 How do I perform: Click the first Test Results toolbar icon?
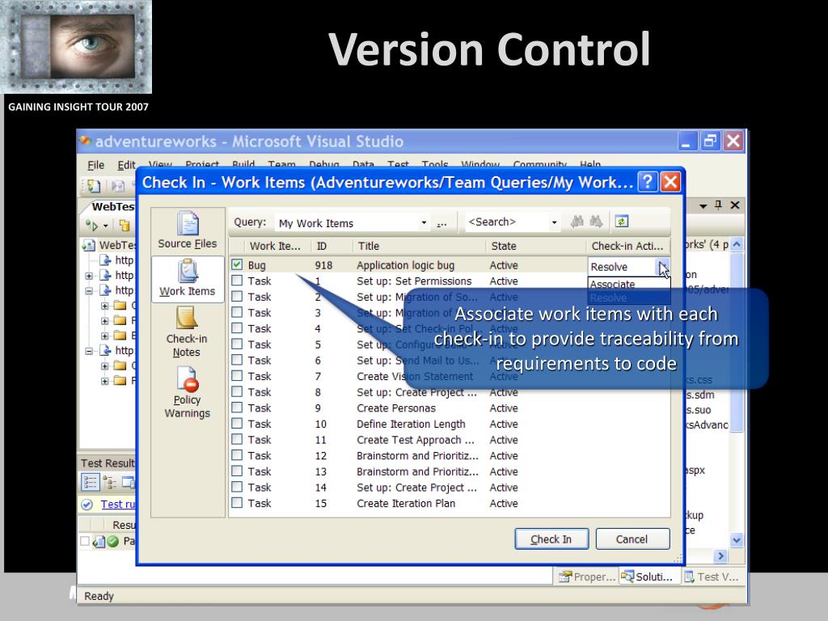tap(91, 482)
